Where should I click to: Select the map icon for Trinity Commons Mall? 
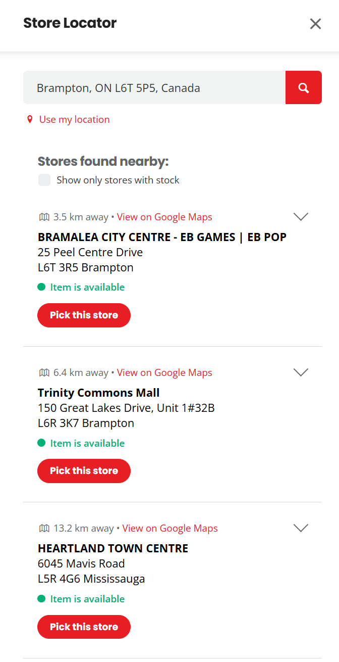(43, 372)
